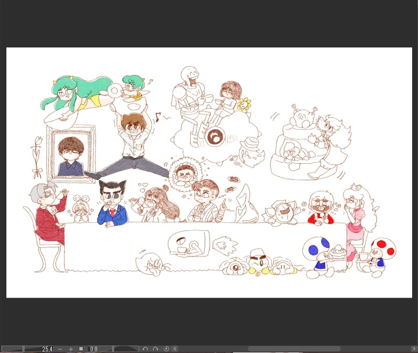
Task: Click the rotation angle field showing 0.0
Action: click(94, 349)
